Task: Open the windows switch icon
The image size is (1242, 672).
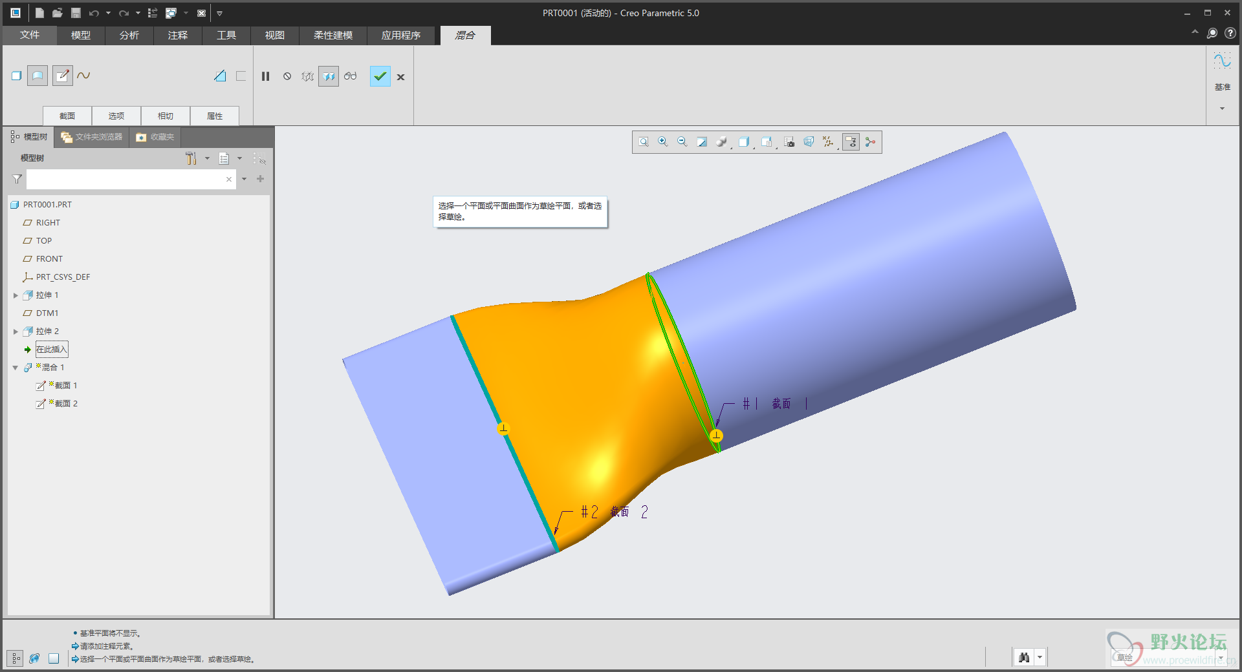Action: pyautogui.click(x=171, y=13)
